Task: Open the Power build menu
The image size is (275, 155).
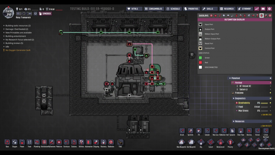Action: [22, 142]
